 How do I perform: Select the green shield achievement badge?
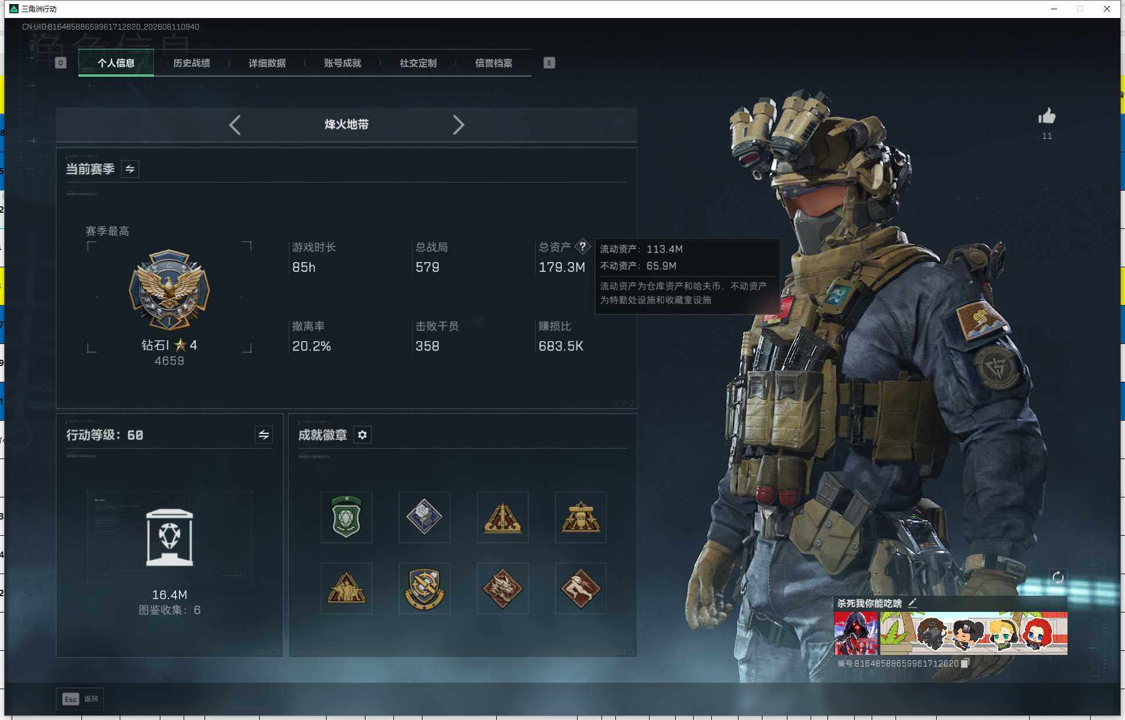(x=346, y=517)
